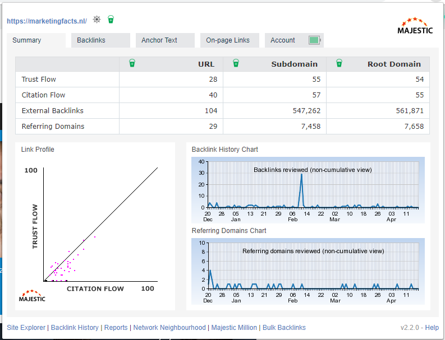Click the green battery icon on Account tab

[314, 40]
